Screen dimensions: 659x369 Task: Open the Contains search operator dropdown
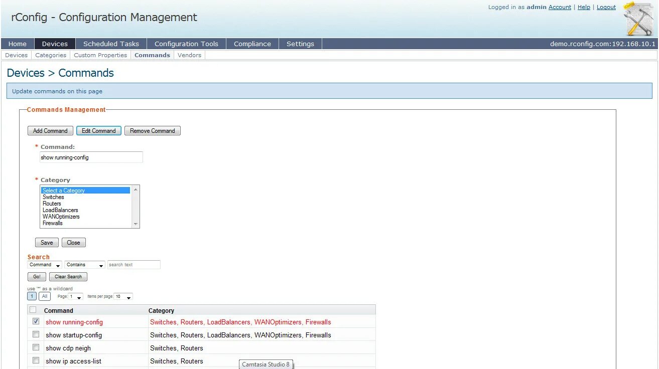click(85, 265)
